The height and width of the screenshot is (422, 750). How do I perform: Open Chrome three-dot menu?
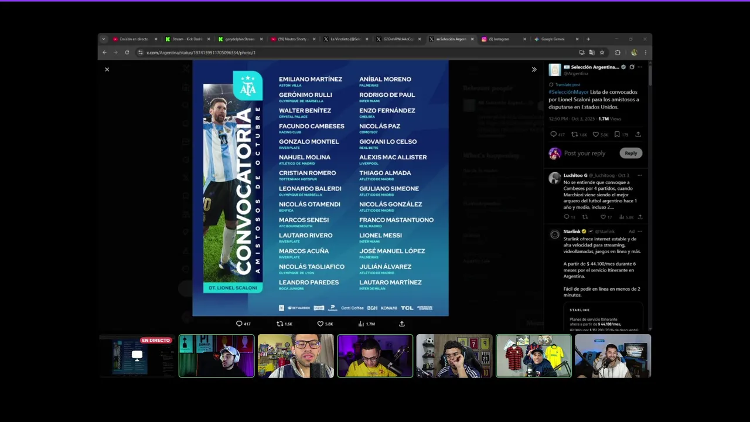[645, 52]
